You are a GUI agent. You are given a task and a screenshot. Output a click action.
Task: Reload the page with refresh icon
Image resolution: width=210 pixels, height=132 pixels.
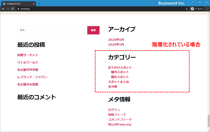pyautogui.click(x=12, y=9)
